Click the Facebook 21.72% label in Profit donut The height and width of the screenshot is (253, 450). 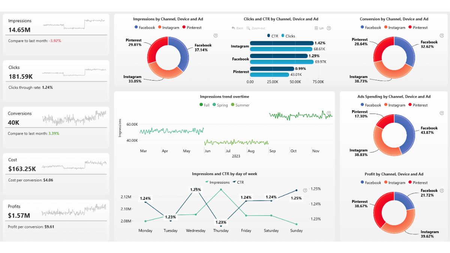[429, 193]
